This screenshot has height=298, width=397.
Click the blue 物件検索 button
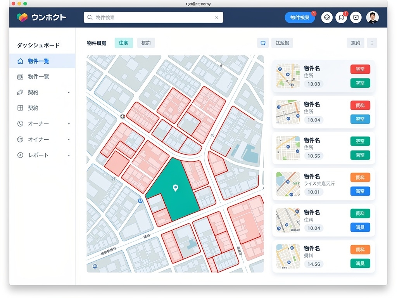(x=300, y=17)
